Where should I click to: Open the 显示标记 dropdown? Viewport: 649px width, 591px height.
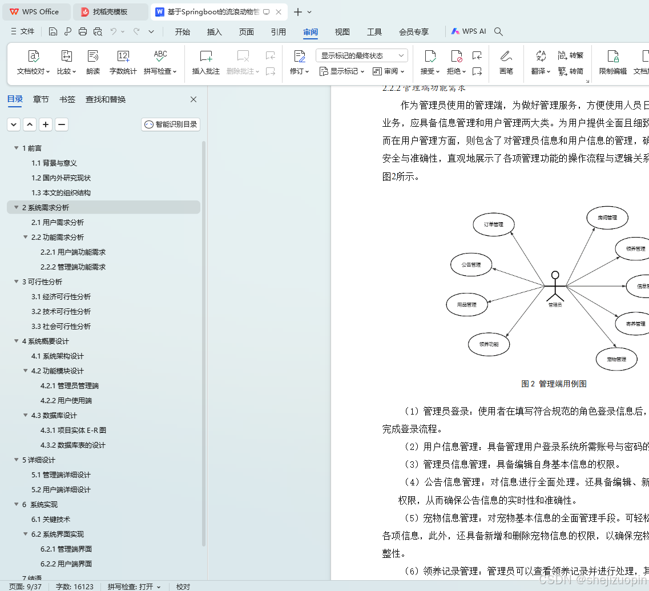[x=342, y=71]
